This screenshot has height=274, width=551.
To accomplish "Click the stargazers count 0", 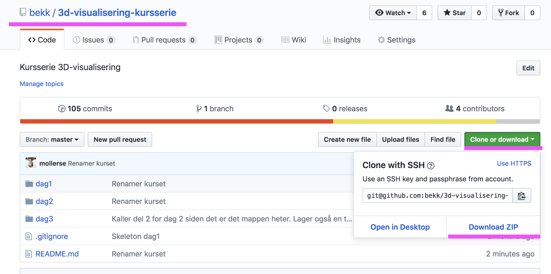I will (479, 13).
